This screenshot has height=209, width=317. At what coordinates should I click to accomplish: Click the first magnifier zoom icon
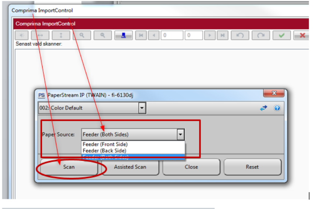pos(82,35)
